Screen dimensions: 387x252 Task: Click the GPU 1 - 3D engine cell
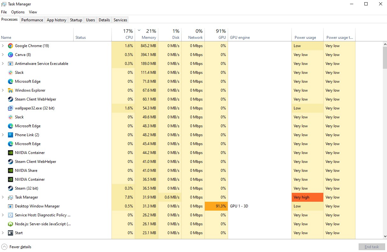point(260,206)
